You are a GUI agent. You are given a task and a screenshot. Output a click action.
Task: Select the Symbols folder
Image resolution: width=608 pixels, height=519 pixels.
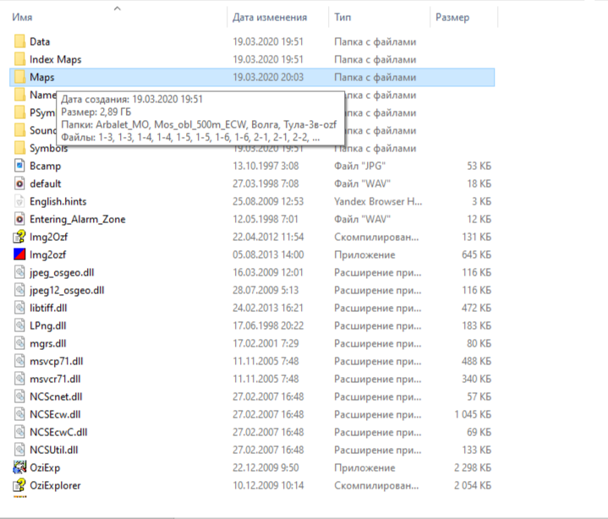[x=48, y=148]
